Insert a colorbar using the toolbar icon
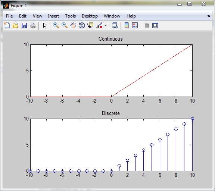 (x=127, y=25)
